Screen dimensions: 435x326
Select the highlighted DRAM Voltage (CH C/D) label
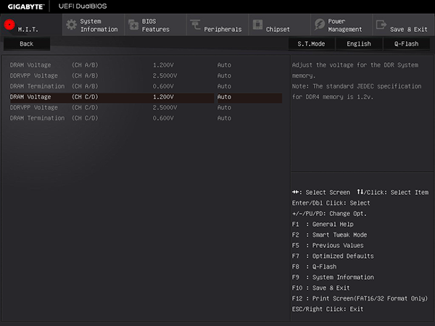point(54,97)
